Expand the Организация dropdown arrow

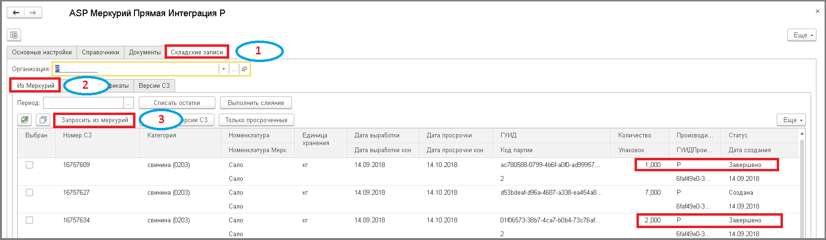pos(223,69)
